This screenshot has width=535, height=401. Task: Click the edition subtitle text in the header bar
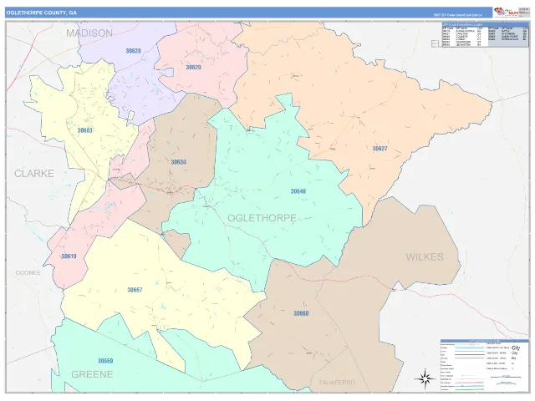(458, 15)
